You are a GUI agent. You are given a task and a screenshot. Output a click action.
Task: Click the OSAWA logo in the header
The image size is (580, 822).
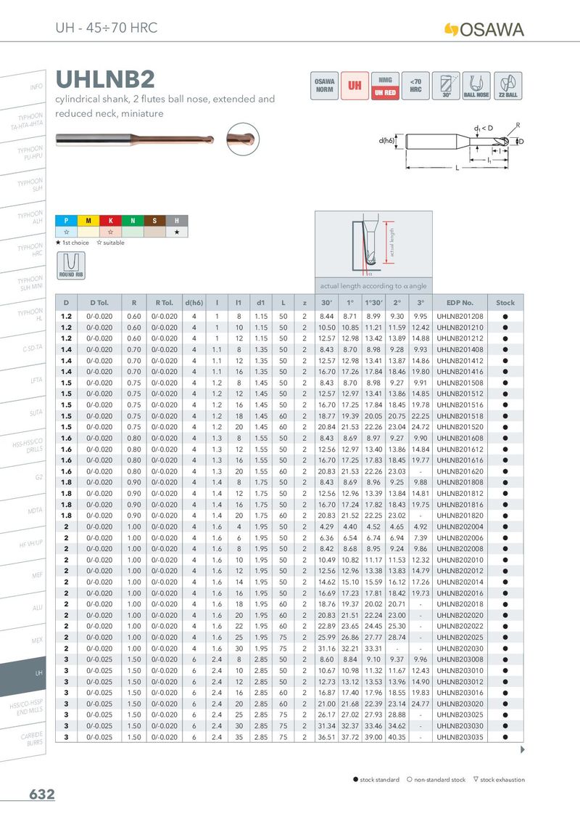pos(484,29)
